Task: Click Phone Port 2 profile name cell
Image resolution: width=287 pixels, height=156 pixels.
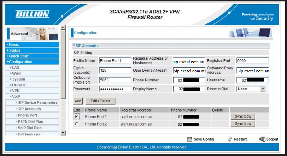Action: tap(96, 124)
